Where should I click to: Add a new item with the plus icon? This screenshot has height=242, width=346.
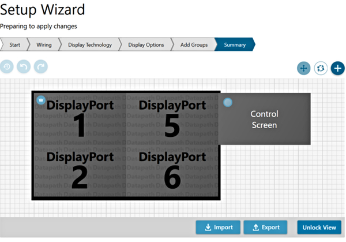pyautogui.click(x=337, y=68)
